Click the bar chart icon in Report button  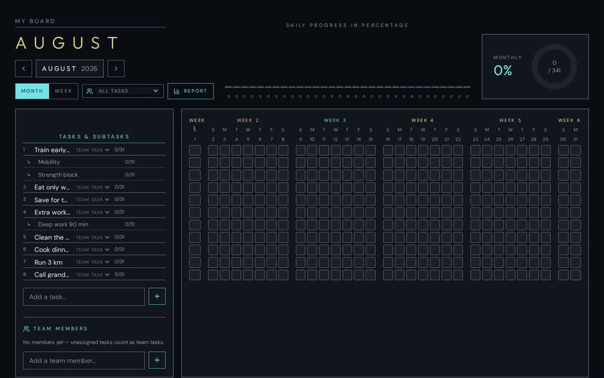click(x=177, y=91)
